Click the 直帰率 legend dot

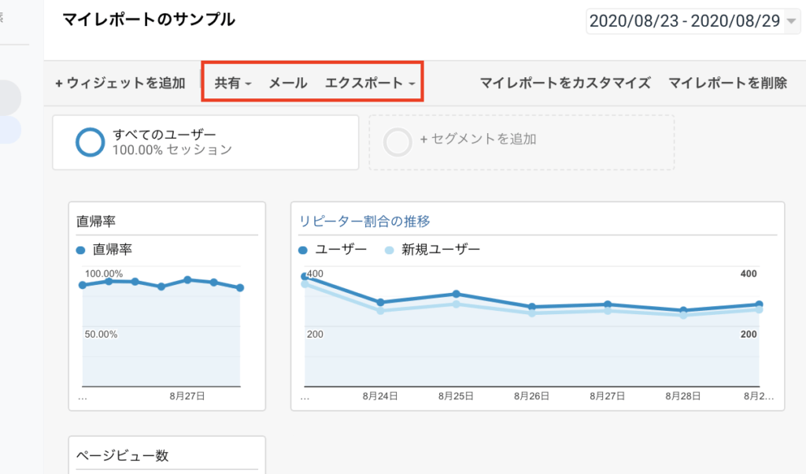pos(80,250)
